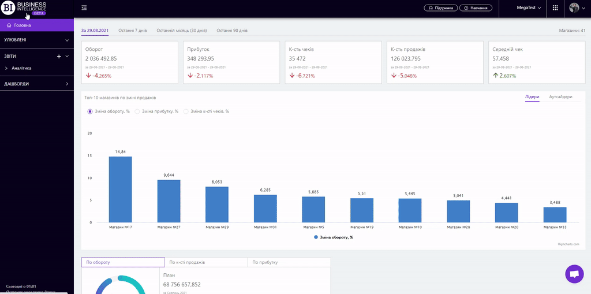Image resolution: width=591 pixels, height=294 pixels.
Task: Open the user profile avatar
Action: pyautogui.click(x=574, y=8)
